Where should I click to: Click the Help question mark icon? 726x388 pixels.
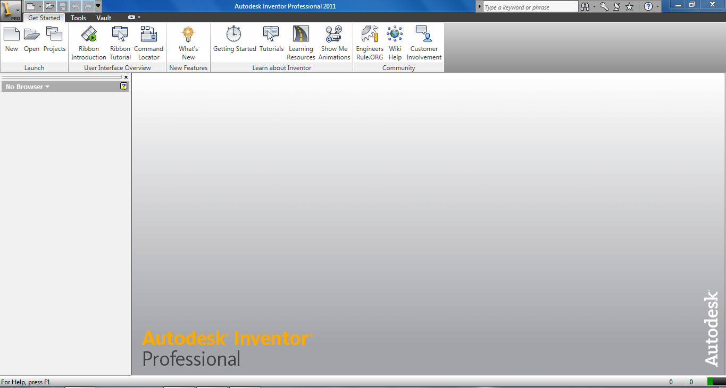648,6
